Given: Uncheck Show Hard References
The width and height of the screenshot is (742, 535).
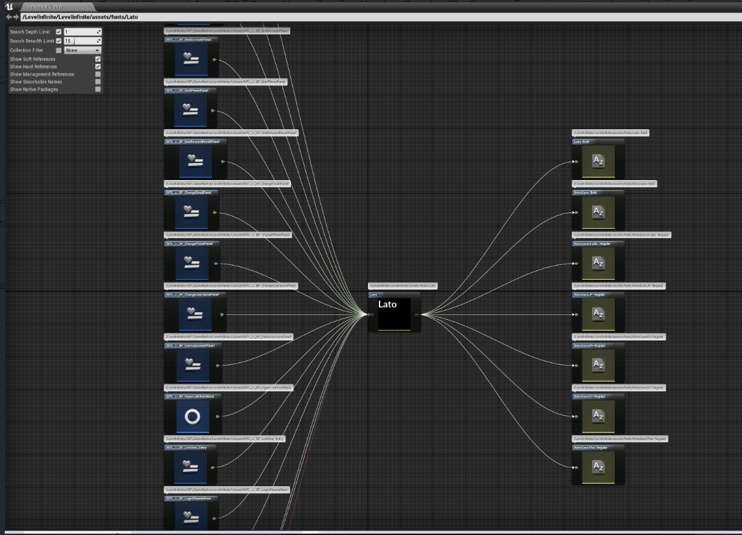Looking at the screenshot, I should click(x=98, y=67).
